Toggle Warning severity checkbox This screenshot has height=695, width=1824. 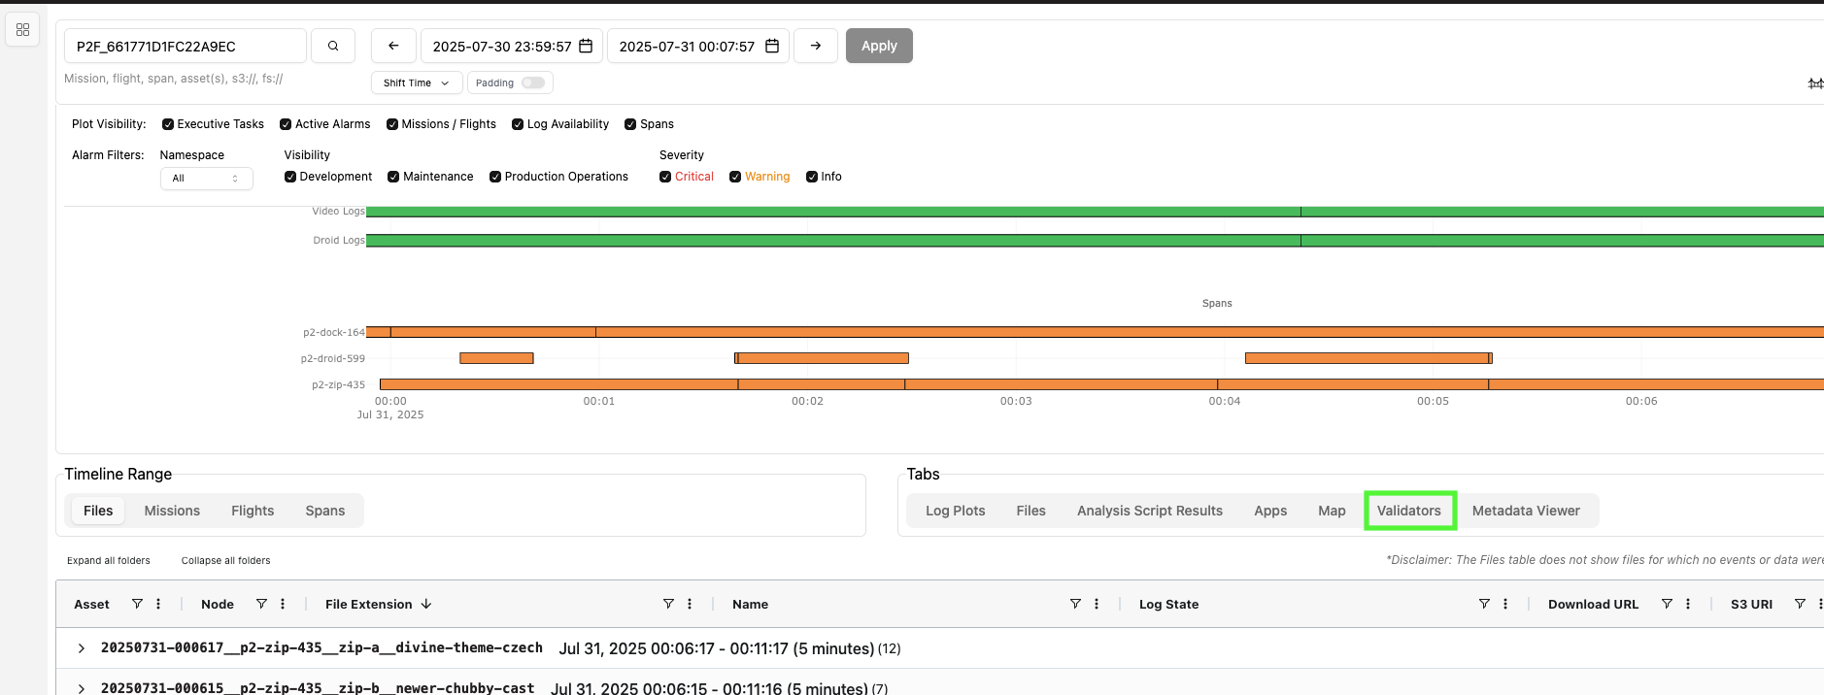coord(735,177)
